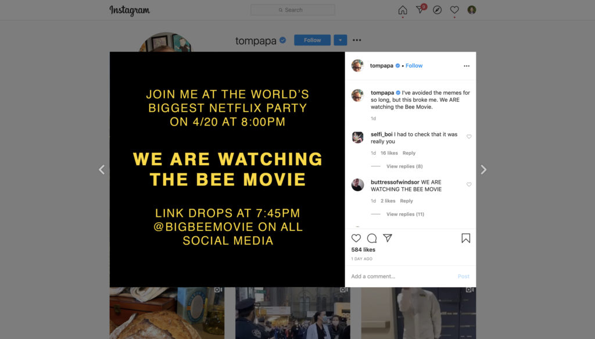Like the post with heart icon
This screenshot has width=595, height=339.
click(356, 238)
